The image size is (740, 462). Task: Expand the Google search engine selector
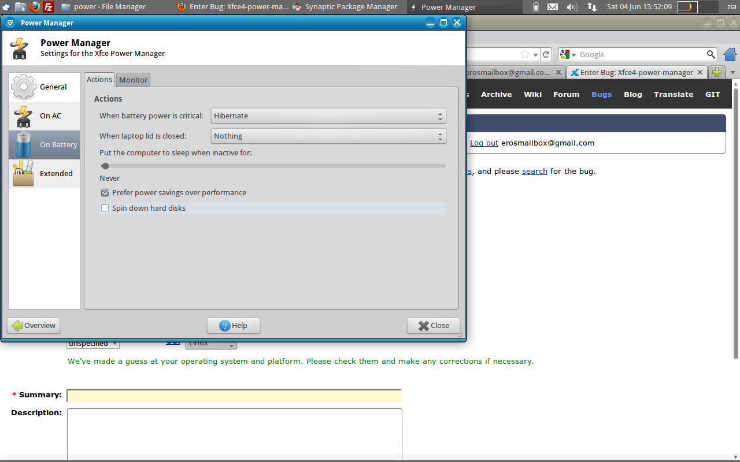[x=568, y=54]
